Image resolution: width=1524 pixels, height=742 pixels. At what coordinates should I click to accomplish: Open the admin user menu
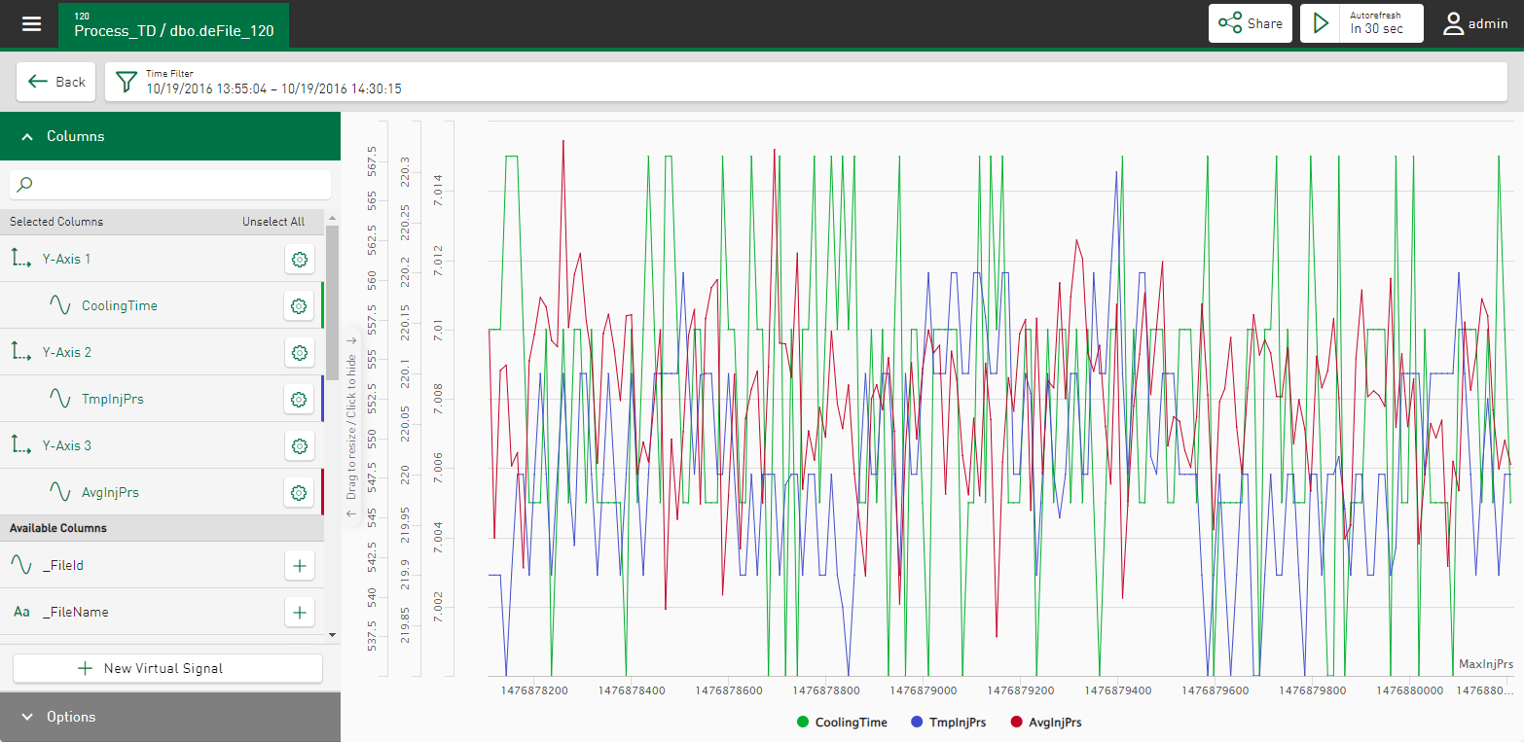1475,23
